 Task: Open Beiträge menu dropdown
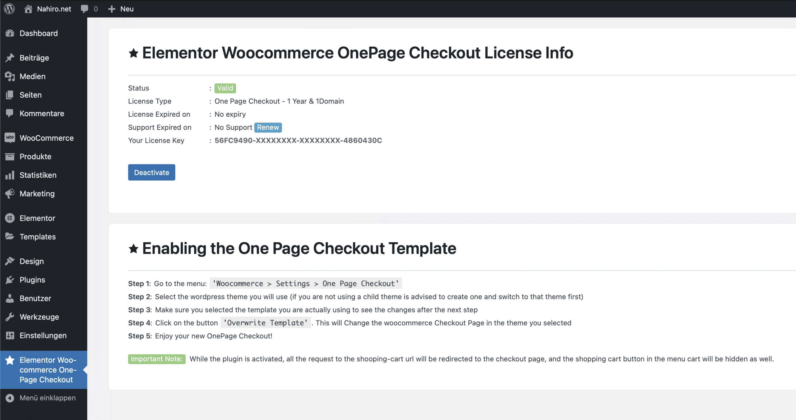point(34,58)
